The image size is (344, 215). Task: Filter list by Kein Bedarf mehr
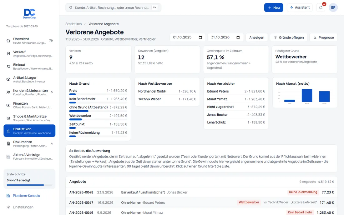[x=98, y=100]
